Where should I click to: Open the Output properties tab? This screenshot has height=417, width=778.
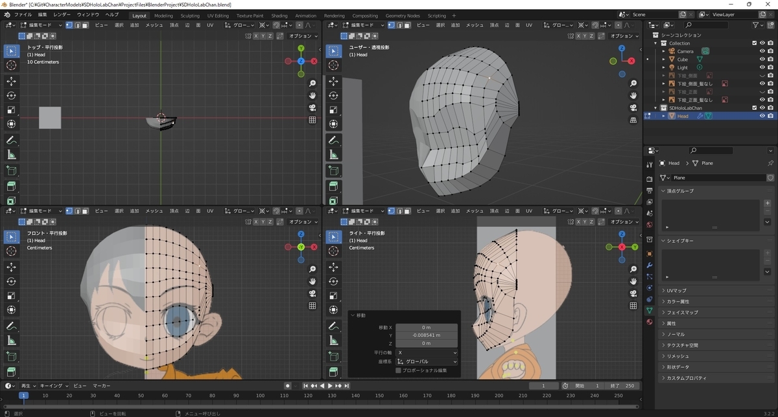[650, 190]
